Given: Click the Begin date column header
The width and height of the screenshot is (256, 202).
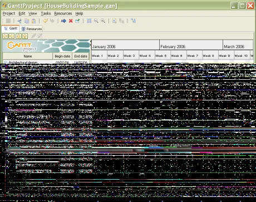Looking at the screenshot, I should [62, 56].
